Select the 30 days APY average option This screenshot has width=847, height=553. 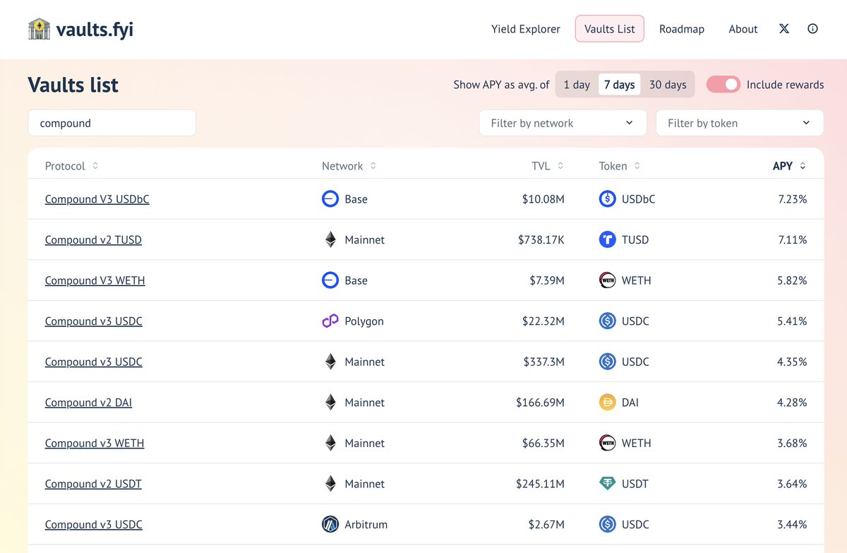pos(668,84)
